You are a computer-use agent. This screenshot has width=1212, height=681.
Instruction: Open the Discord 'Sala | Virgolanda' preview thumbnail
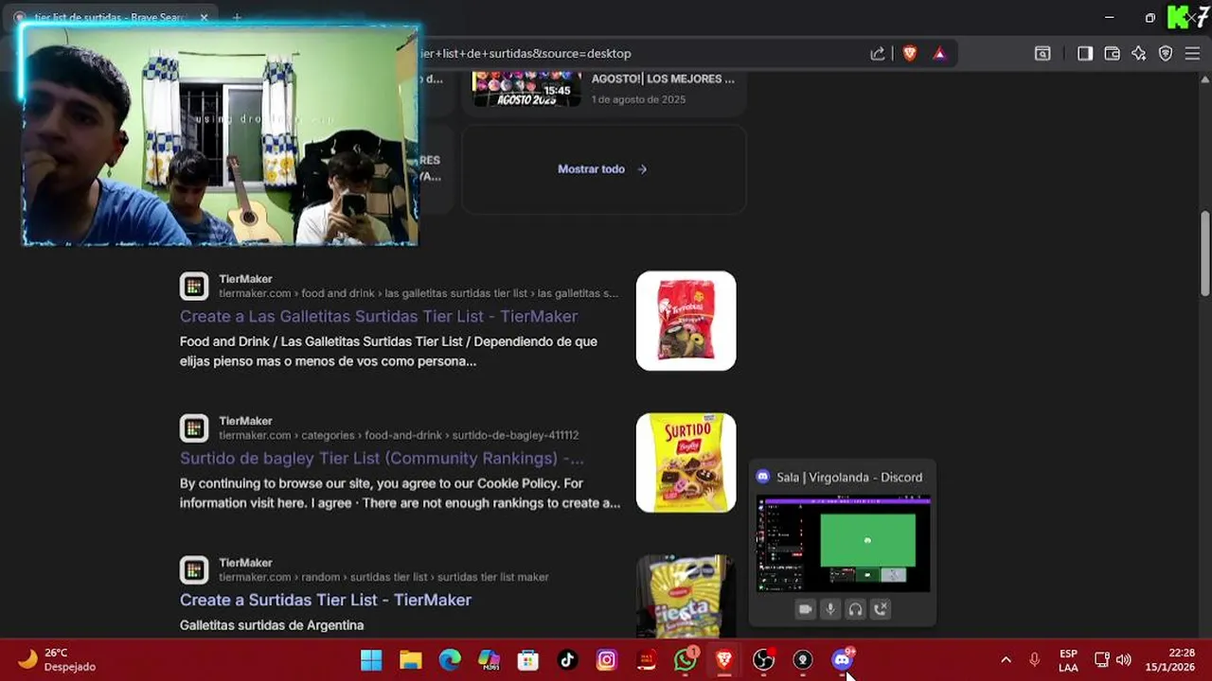pyautogui.click(x=843, y=546)
